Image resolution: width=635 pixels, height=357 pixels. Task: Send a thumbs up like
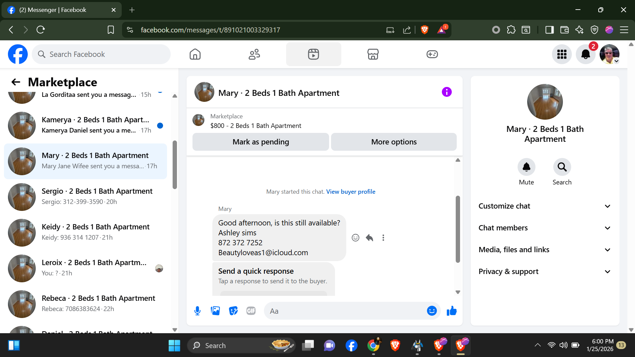click(451, 311)
